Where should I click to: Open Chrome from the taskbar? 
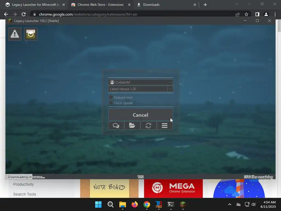(x=147, y=204)
